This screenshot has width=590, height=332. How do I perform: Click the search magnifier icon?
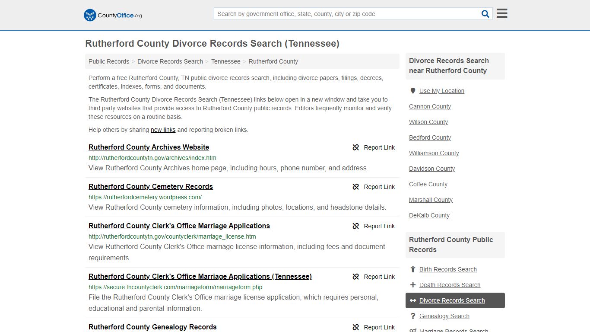[x=485, y=13]
